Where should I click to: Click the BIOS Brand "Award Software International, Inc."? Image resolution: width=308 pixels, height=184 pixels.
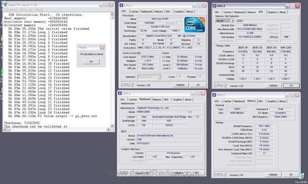(x=169, y=135)
